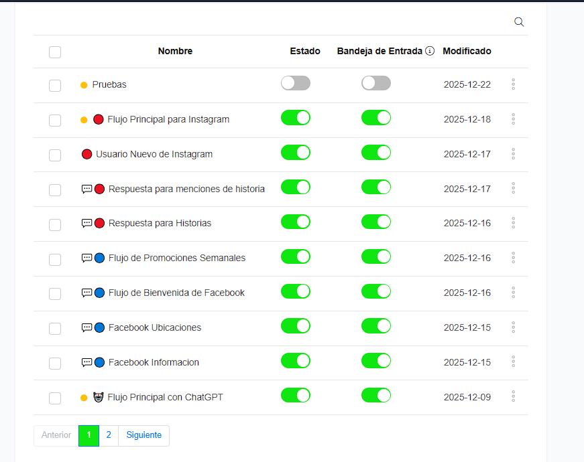
Task: Click the Bandeja de Entrada info icon
Action: (x=430, y=51)
